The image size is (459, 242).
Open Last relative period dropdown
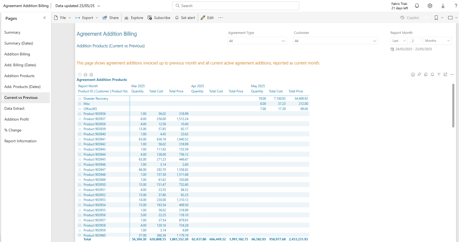click(399, 41)
